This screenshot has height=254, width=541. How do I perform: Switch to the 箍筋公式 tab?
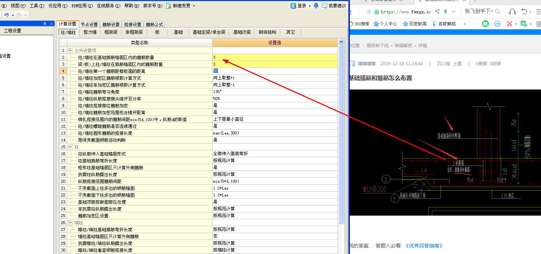[x=155, y=24]
